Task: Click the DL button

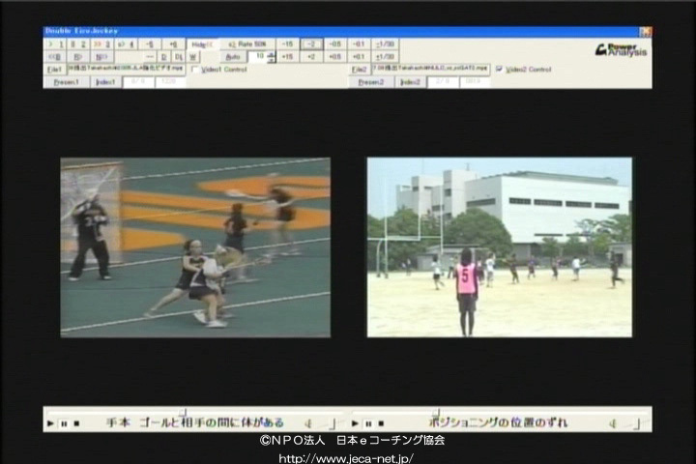Action: pyautogui.click(x=179, y=57)
